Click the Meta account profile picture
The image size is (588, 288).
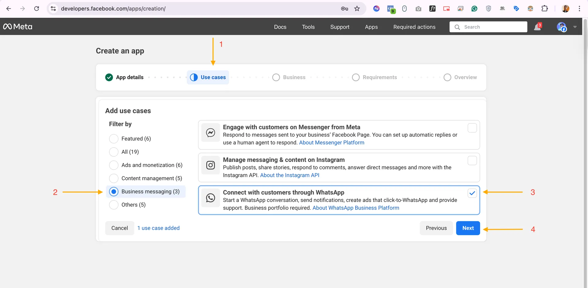(562, 27)
